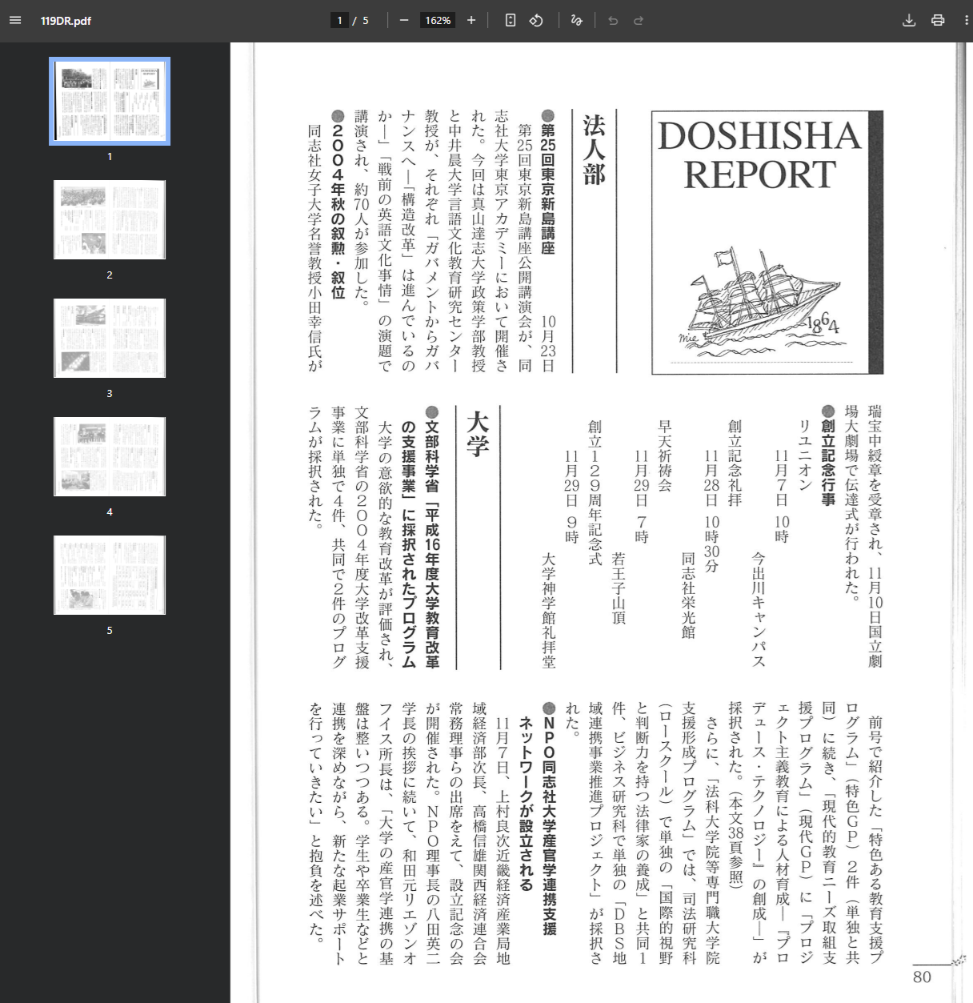The width and height of the screenshot is (973, 1003).
Task: Go to page 4 thumbnail
Action: 110,456
